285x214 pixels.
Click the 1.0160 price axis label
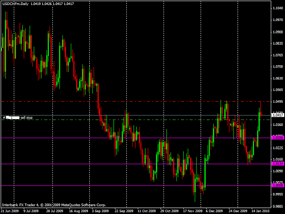[278, 159]
